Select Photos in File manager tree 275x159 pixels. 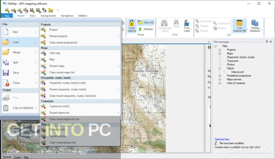click(231, 65)
